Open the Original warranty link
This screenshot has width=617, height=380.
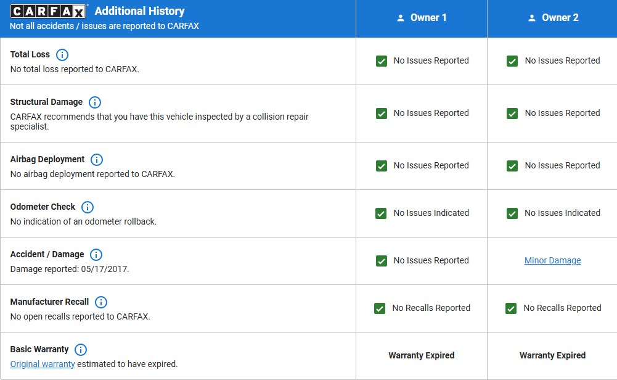point(43,364)
